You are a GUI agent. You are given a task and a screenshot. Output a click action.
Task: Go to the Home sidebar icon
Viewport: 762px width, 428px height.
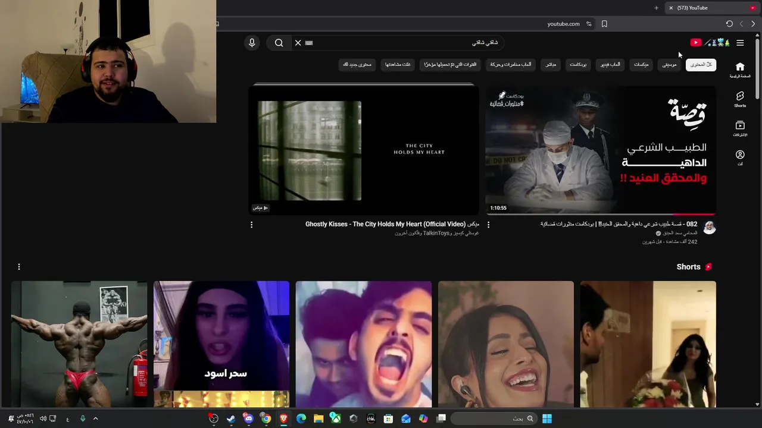pyautogui.click(x=740, y=70)
